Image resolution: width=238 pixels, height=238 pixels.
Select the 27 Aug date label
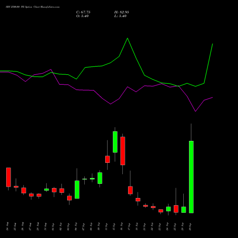tap(30, 226)
